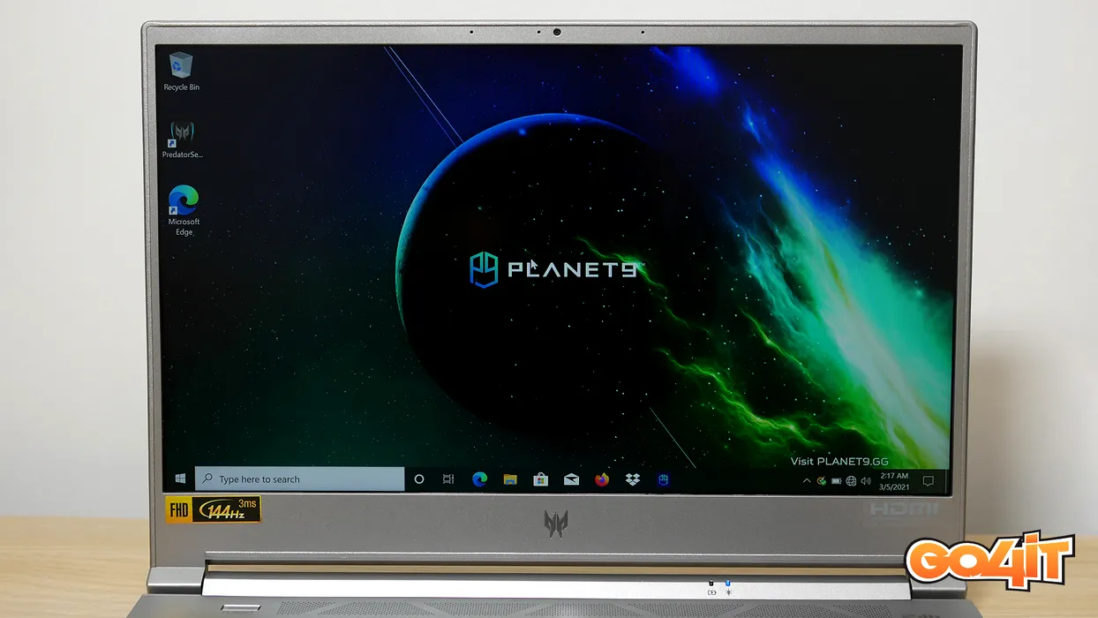1098x618 pixels.
Task: Expand the hidden system tray icons
Action: click(806, 481)
